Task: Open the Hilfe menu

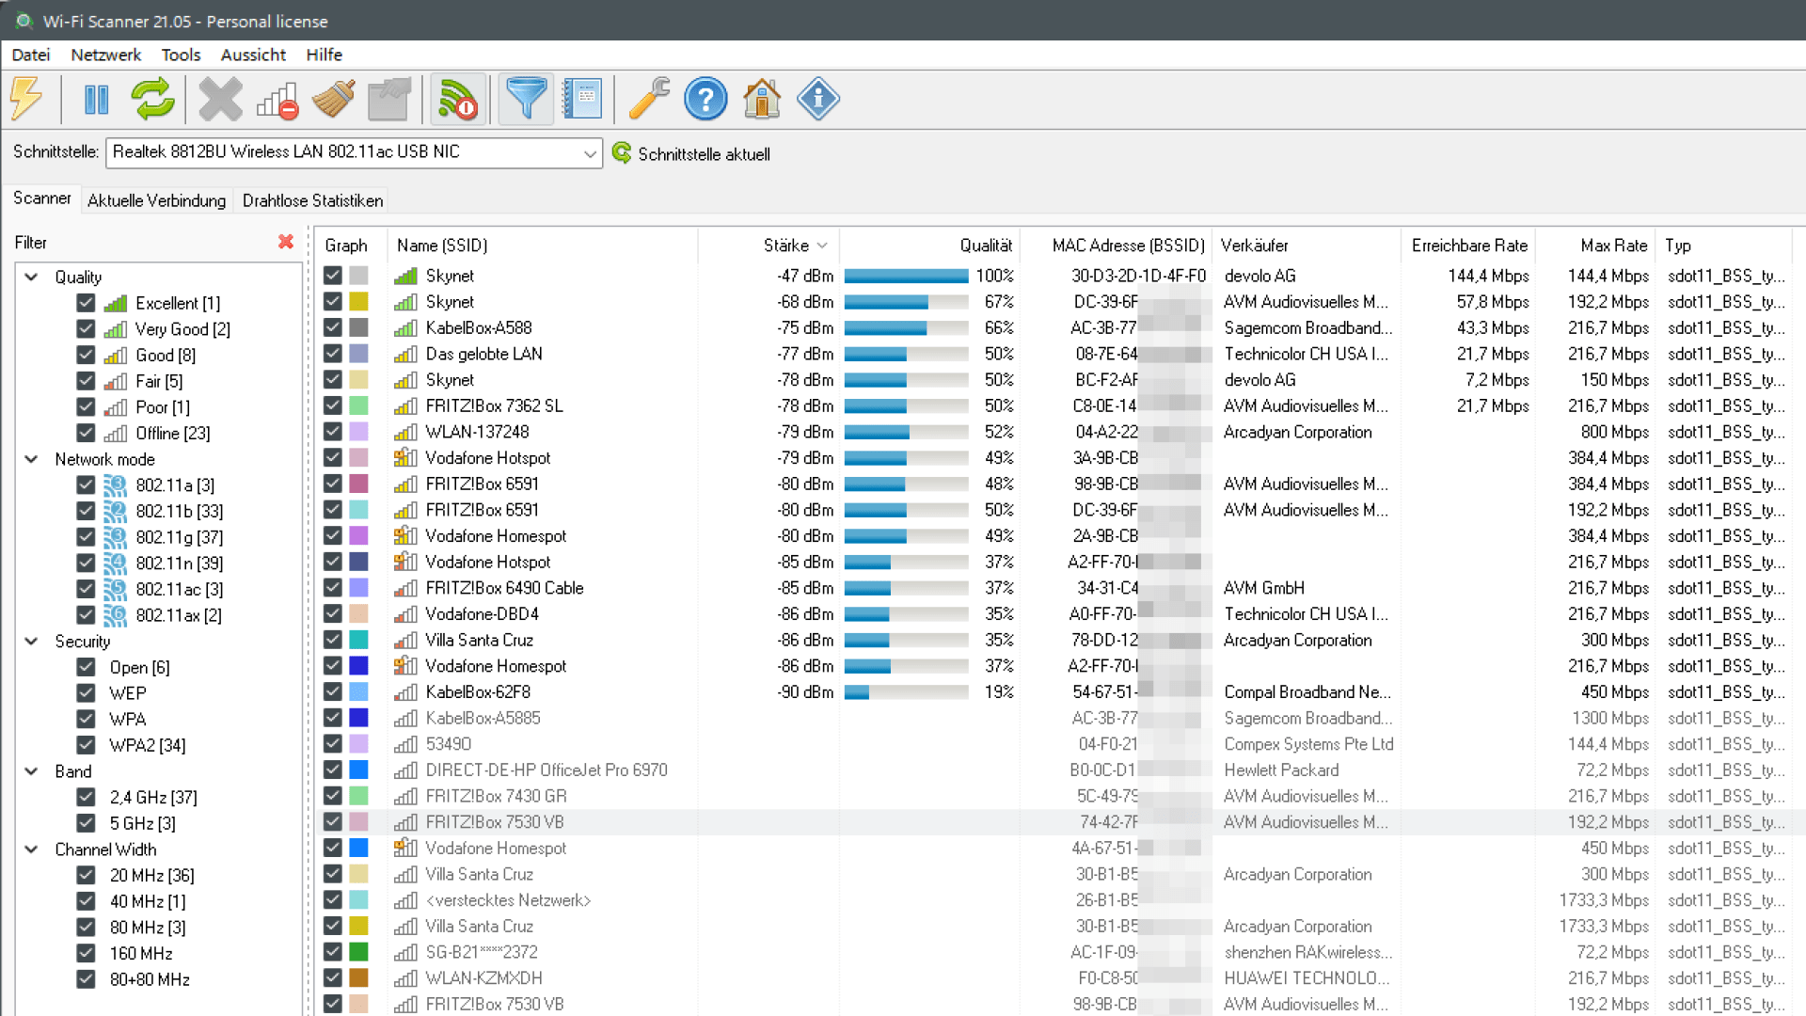Action: coord(324,55)
